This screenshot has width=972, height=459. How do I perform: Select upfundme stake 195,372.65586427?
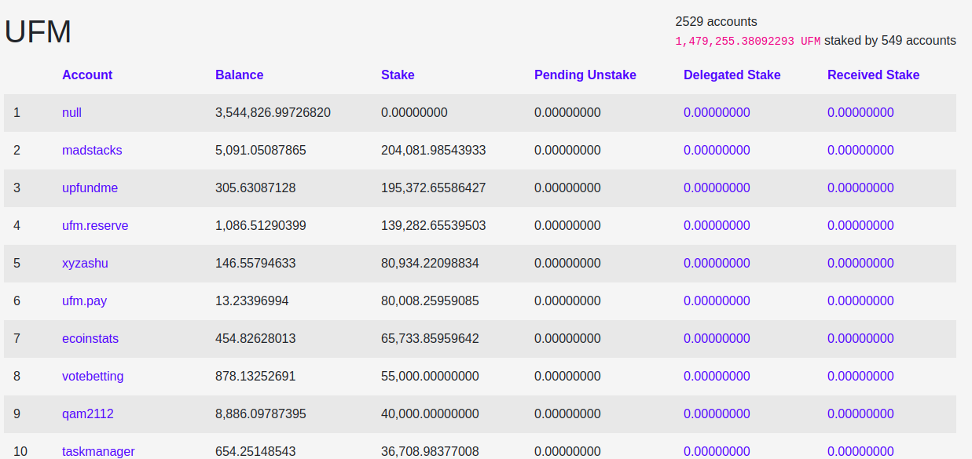[434, 188]
